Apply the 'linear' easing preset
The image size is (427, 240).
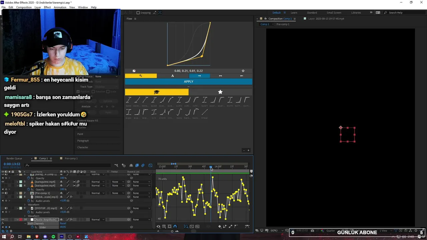pyautogui.click(x=204, y=114)
